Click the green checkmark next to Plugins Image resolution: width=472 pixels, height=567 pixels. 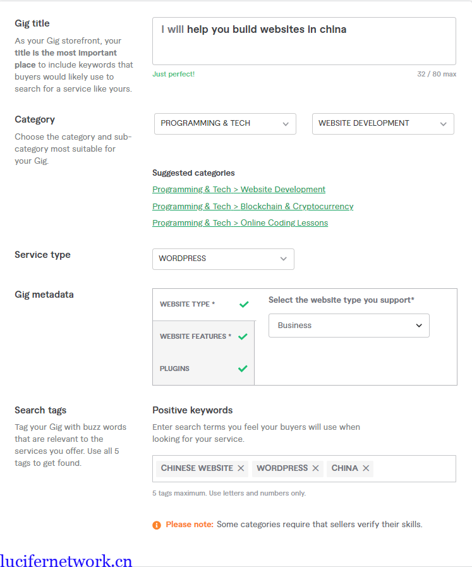coord(243,369)
